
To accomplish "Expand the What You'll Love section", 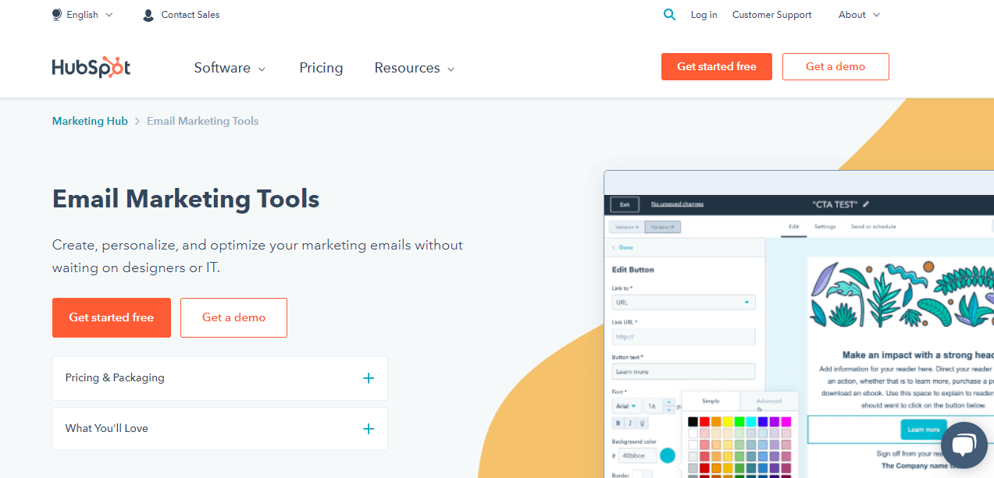I will coord(220,429).
